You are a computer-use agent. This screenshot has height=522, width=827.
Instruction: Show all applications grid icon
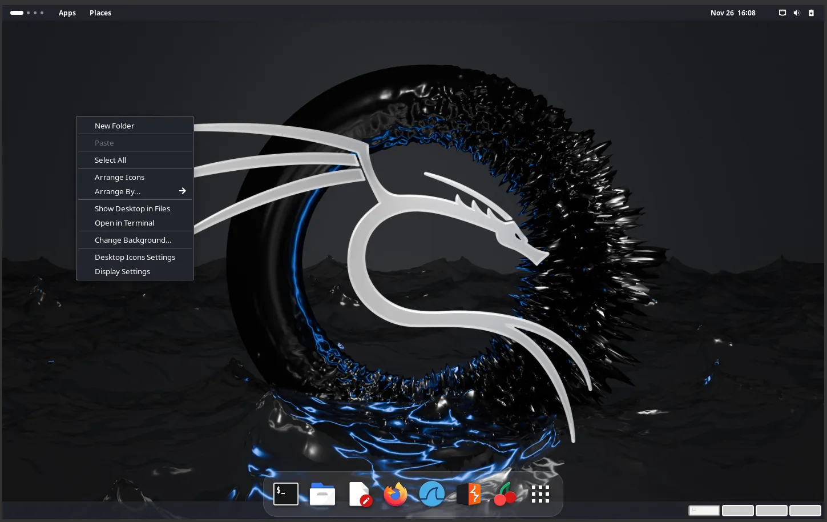coord(540,494)
